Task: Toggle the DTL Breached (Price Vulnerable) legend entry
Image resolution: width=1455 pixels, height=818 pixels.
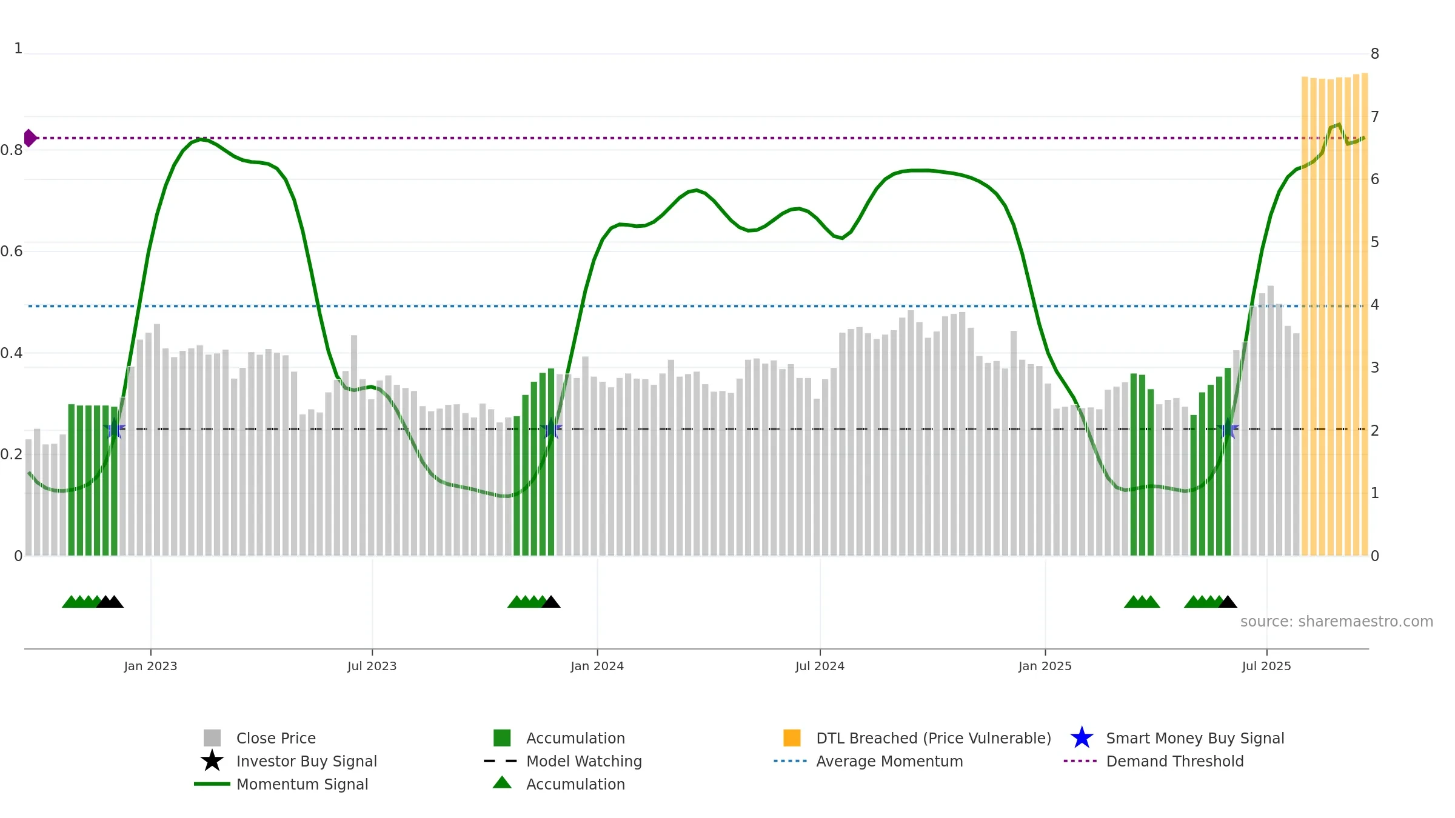Action: tap(917, 738)
